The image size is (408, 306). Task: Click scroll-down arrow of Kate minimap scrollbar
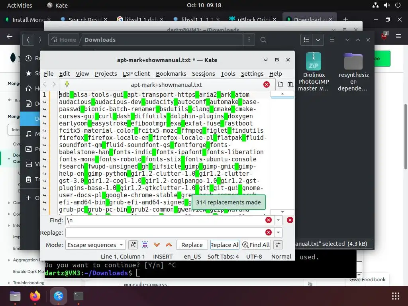[282, 212]
